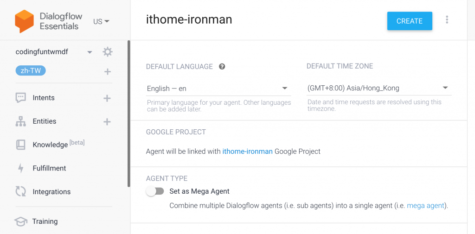
Task: Open the US region dropdown
Action: [101, 22]
